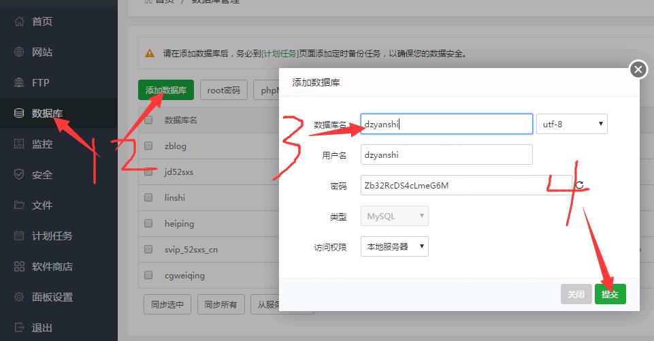Click the 同步选中 button

pos(167,304)
